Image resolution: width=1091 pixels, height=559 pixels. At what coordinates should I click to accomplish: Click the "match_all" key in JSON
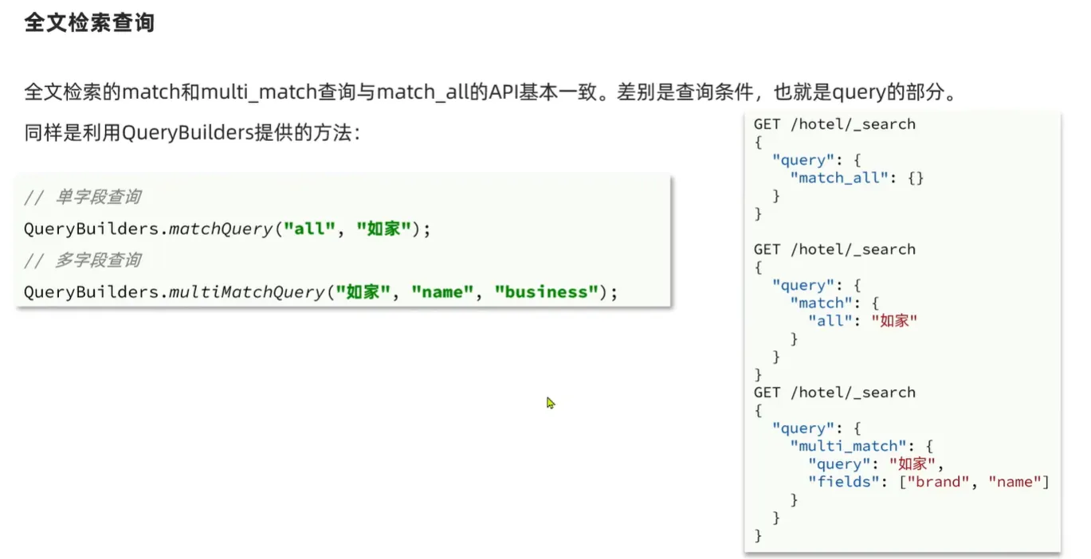(x=838, y=178)
